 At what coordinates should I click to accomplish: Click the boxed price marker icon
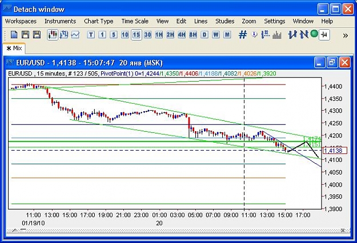click(x=324, y=35)
